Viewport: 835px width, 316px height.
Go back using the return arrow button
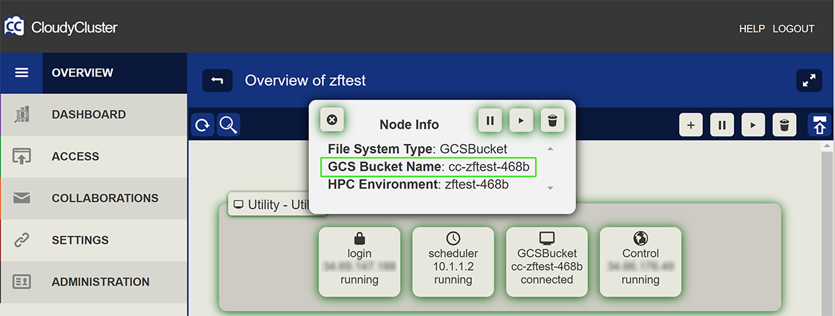click(x=217, y=81)
